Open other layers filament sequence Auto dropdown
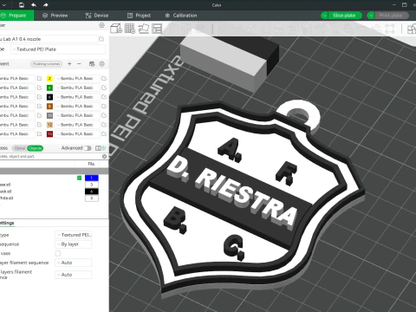416x312 pixels. [74, 275]
